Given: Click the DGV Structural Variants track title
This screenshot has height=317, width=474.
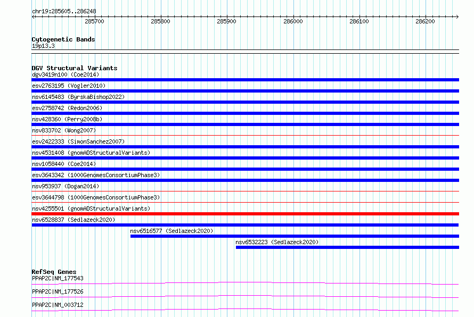Looking at the screenshot, I should tap(75, 68).
